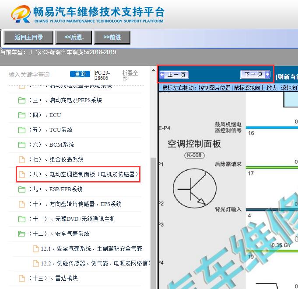Click the K-008 connector label

point(194,155)
